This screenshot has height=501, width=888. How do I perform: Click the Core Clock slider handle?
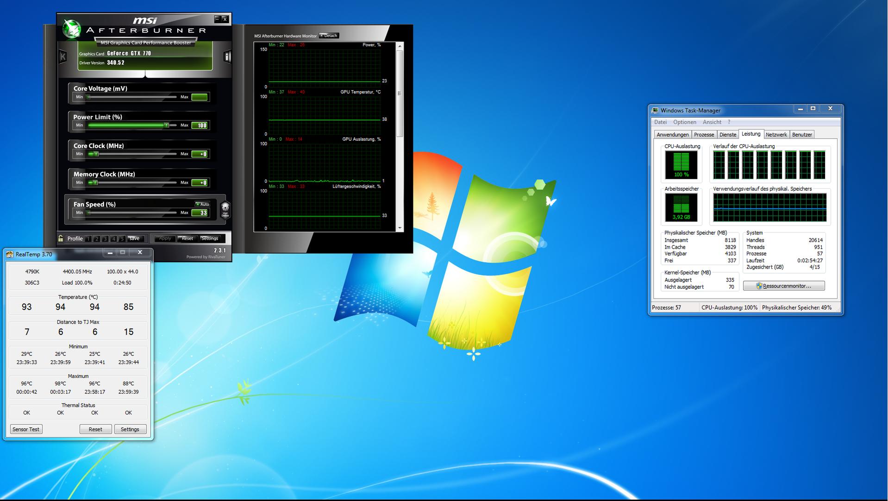(x=96, y=154)
